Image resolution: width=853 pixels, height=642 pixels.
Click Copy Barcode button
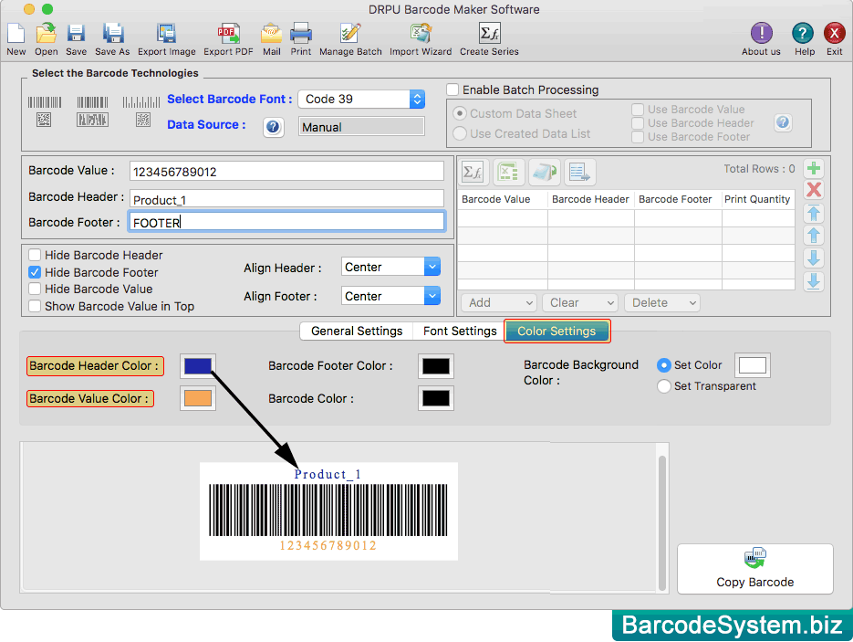[755, 569]
